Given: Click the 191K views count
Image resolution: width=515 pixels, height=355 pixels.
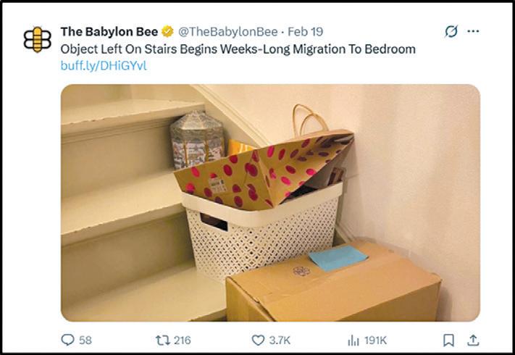Looking at the screenshot, I should click(x=375, y=341).
